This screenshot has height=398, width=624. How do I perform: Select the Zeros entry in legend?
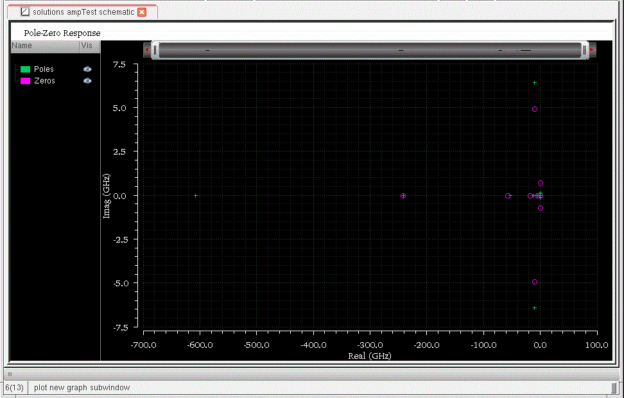(44, 81)
